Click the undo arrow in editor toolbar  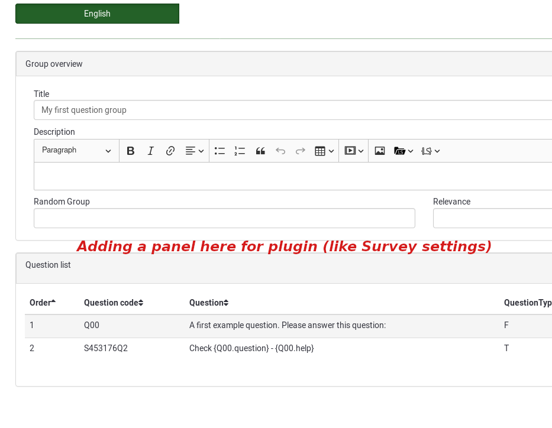280,151
